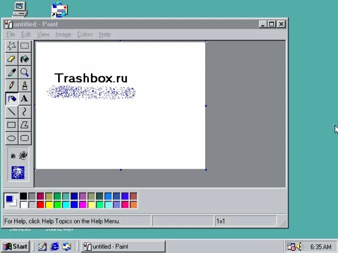Activate the Magnifier tool

pos(25,72)
